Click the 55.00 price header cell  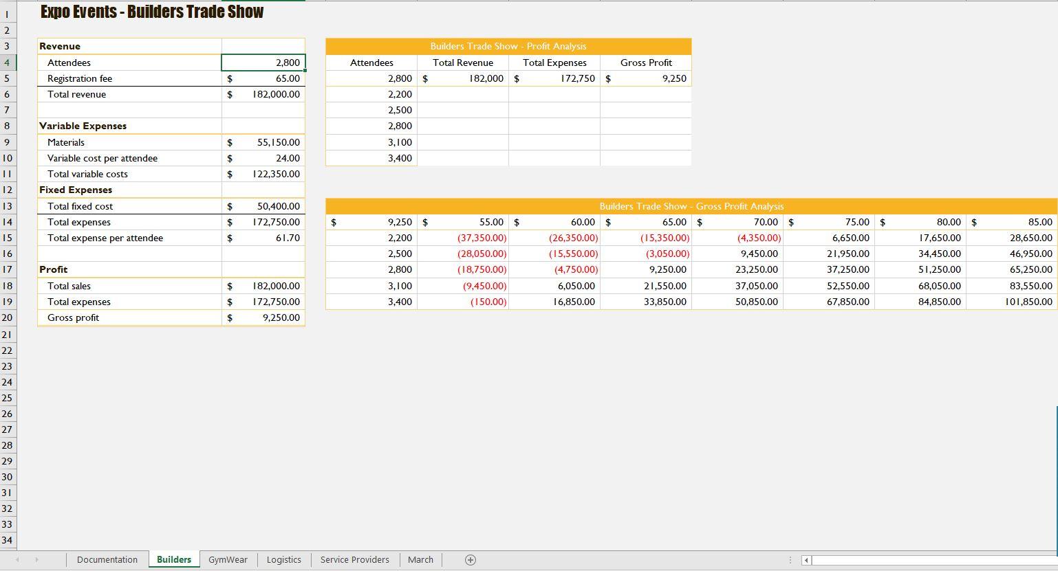463,222
